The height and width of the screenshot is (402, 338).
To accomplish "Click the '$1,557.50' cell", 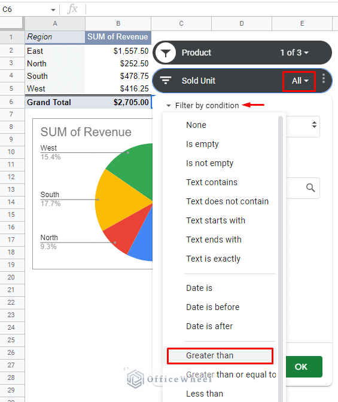I will click(118, 51).
